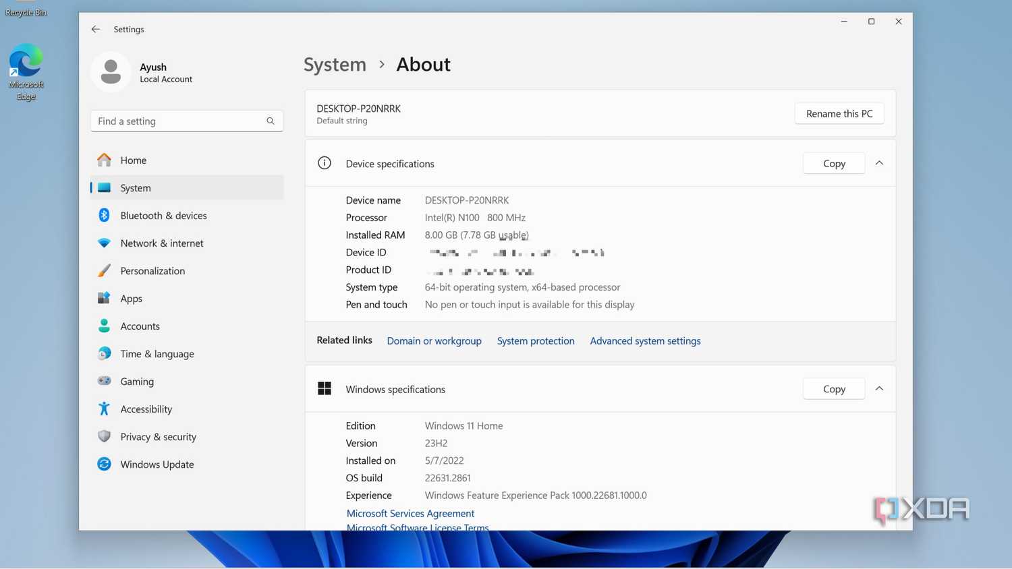Click the Time & language clock icon
The width and height of the screenshot is (1012, 569).
tap(104, 353)
